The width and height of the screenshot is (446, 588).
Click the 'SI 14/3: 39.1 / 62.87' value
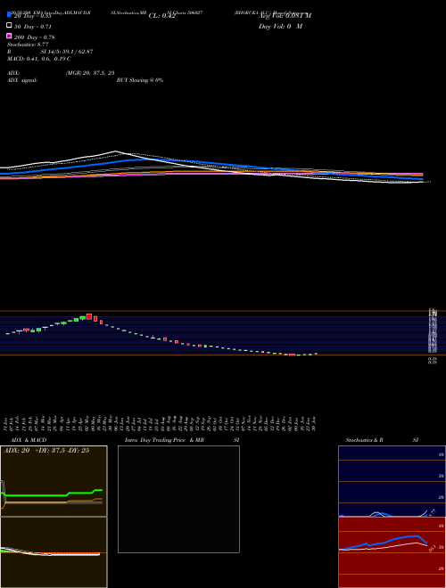point(67,52)
